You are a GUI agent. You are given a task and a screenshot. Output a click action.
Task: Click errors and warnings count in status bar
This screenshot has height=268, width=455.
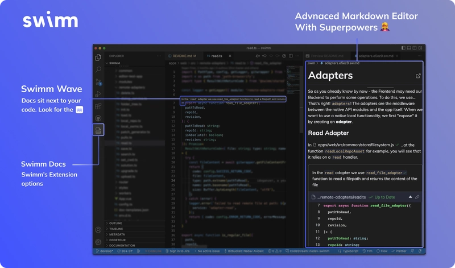click(275, 251)
